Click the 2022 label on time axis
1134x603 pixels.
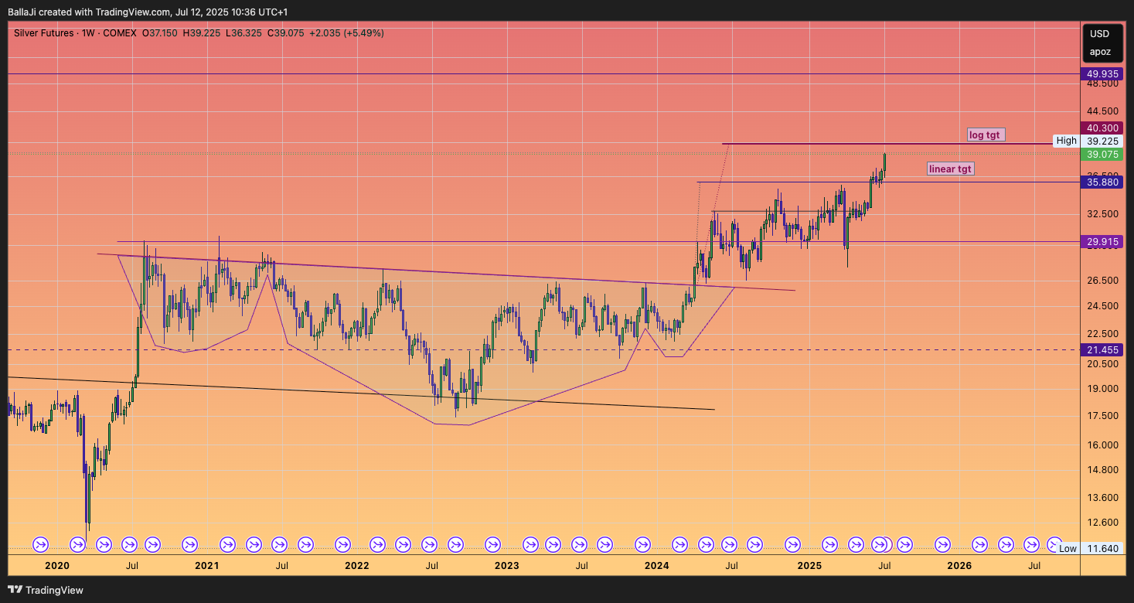(357, 566)
